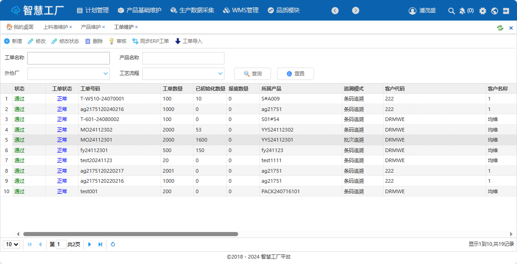Viewport: 517px width, 264px height.
Task: Click green refresh icon at tab bar right
Action: click(x=500, y=27)
